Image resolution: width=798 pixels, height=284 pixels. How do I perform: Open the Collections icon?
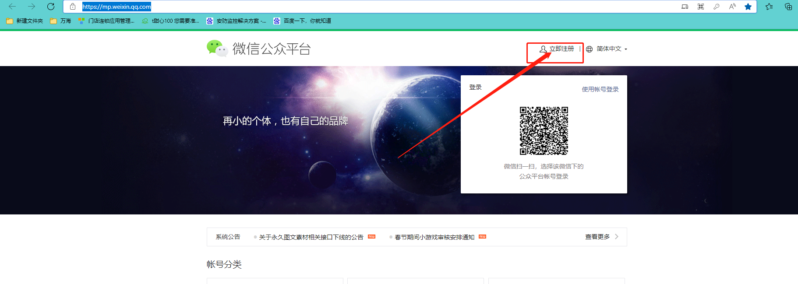(x=788, y=7)
